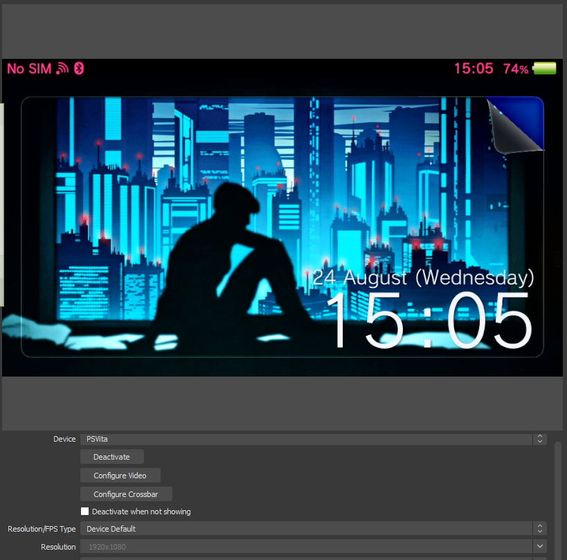Click the Device dropdown spinner arrows
The width and height of the screenshot is (567, 560).
click(x=540, y=439)
